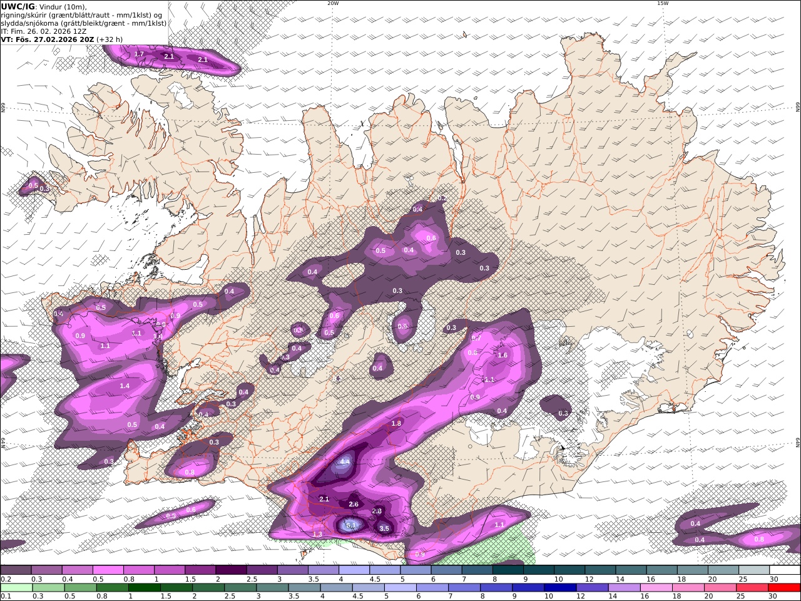Click the 0.7 value label on the map

point(476,337)
